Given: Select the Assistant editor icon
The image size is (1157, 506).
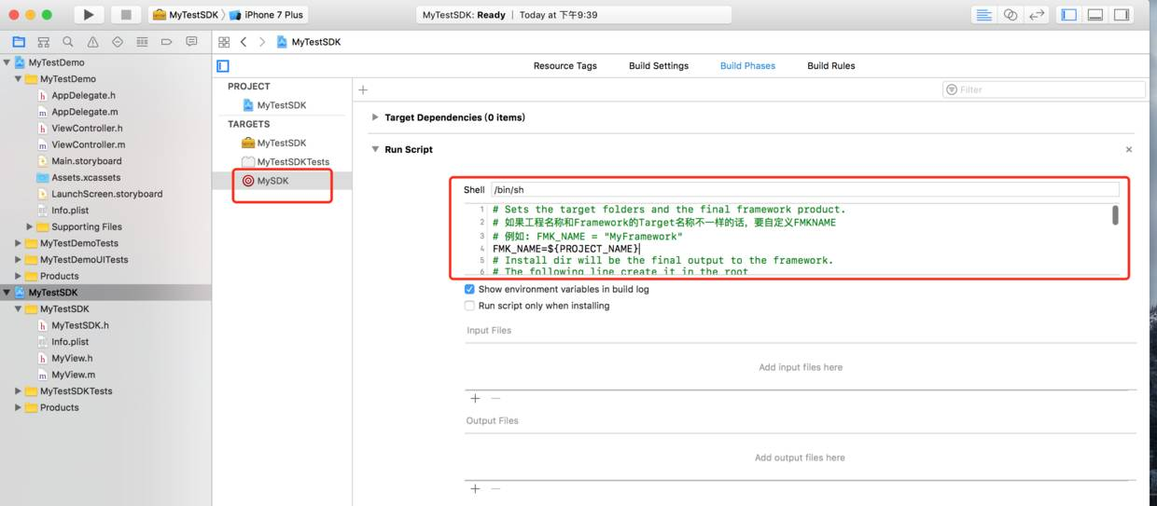Looking at the screenshot, I should coord(1011,15).
